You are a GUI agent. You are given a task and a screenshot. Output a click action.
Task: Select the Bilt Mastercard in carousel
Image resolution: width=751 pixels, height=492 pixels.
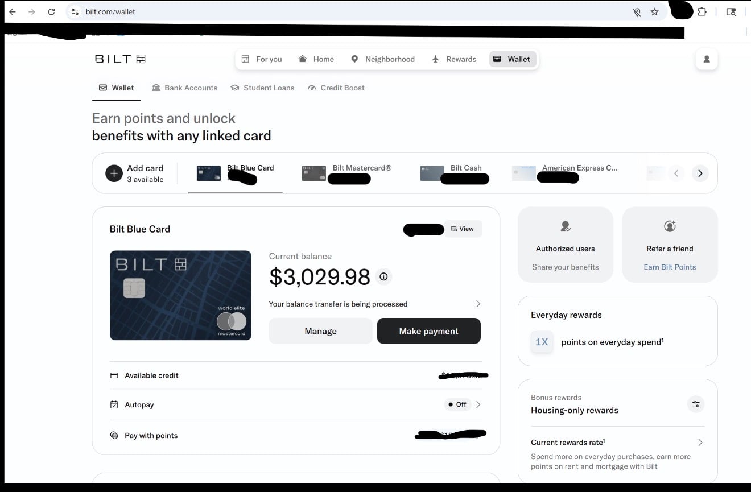[347, 173]
